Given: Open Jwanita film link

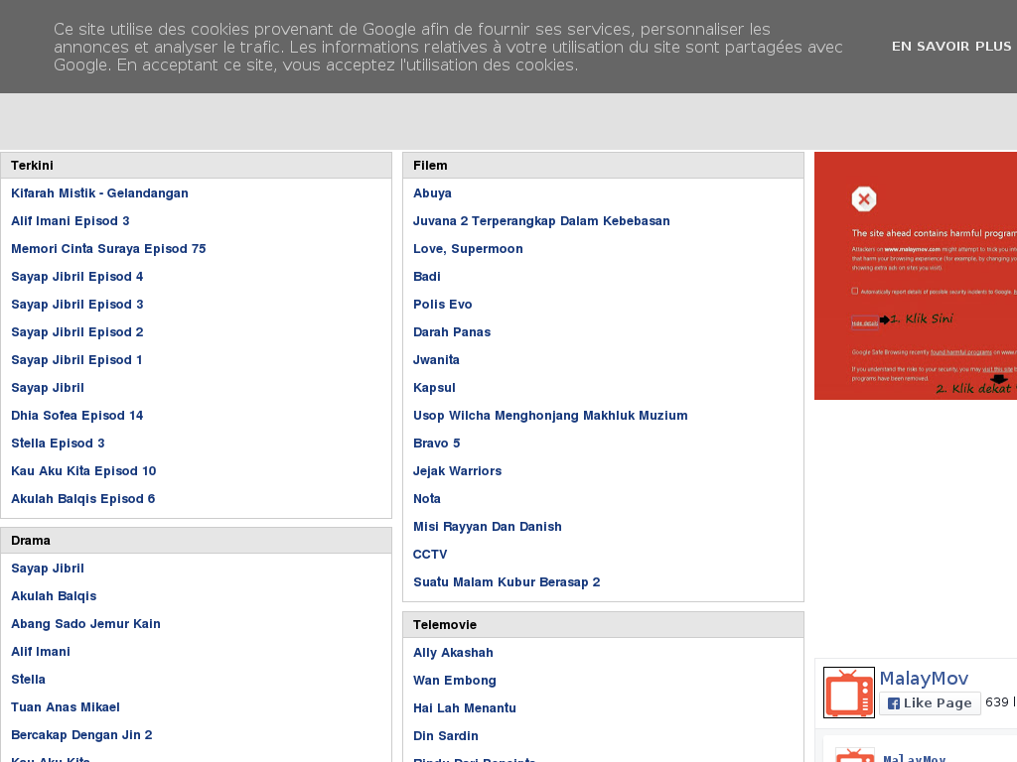Looking at the screenshot, I should click(436, 360).
